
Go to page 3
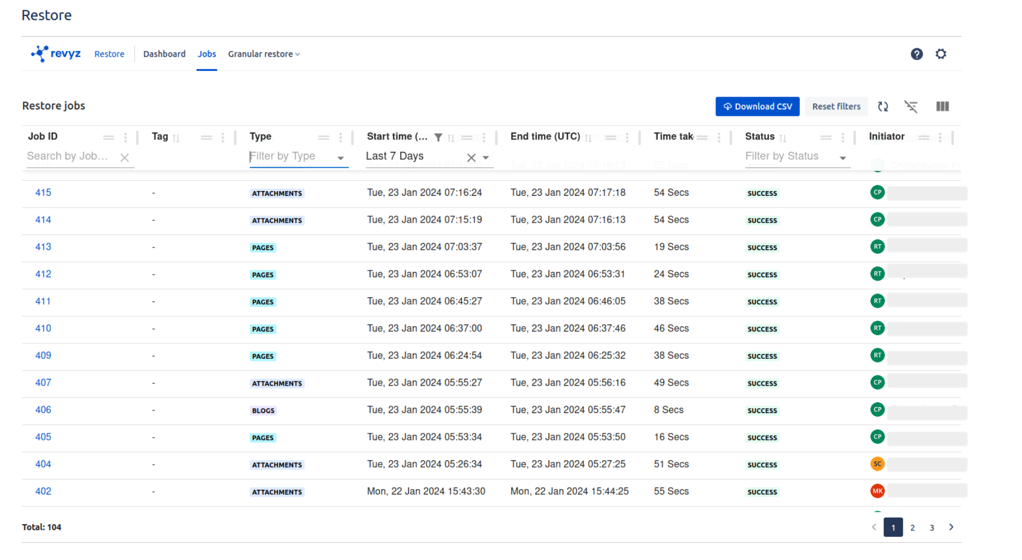[x=932, y=527]
